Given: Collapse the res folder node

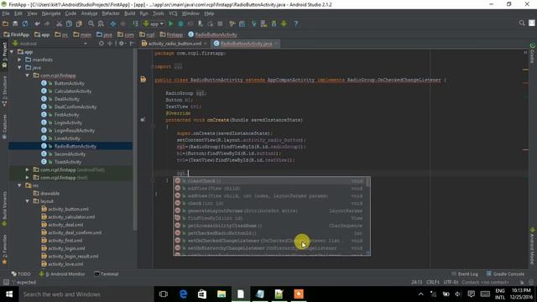Looking at the screenshot, I should (19, 185).
